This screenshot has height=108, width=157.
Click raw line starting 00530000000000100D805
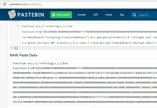[x=85, y=88]
